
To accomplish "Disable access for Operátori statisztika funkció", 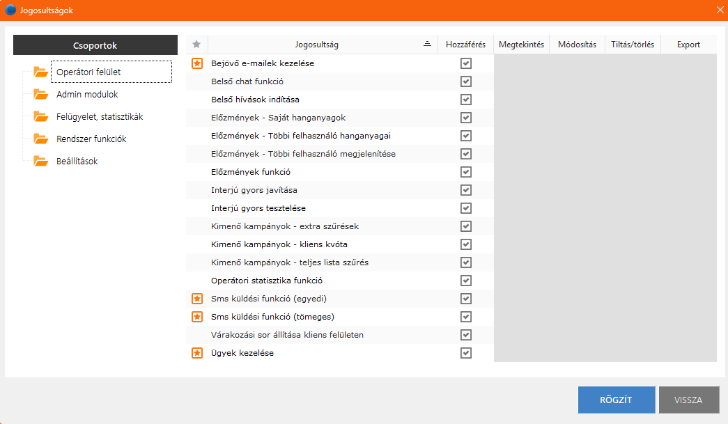I will coord(465,281).
